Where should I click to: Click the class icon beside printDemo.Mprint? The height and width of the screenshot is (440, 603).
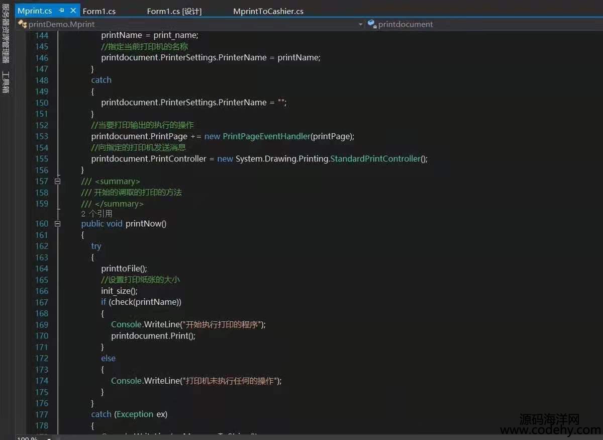(22, 24)
